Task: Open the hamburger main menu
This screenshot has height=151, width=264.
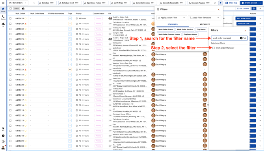Action: [3, 3]
